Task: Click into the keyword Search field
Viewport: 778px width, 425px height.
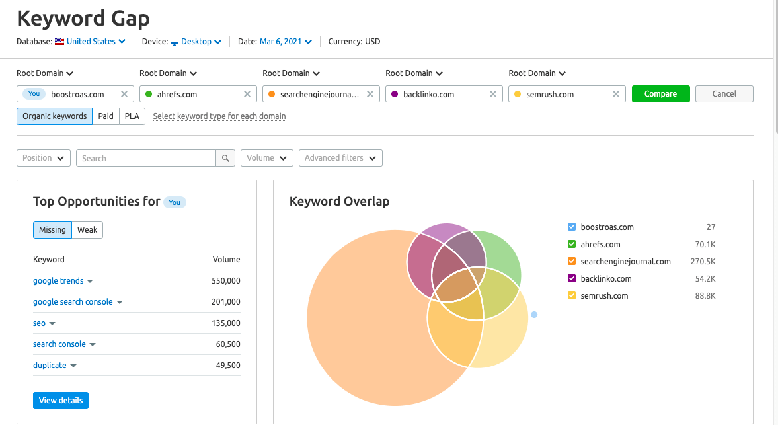Action: point(146,158)
